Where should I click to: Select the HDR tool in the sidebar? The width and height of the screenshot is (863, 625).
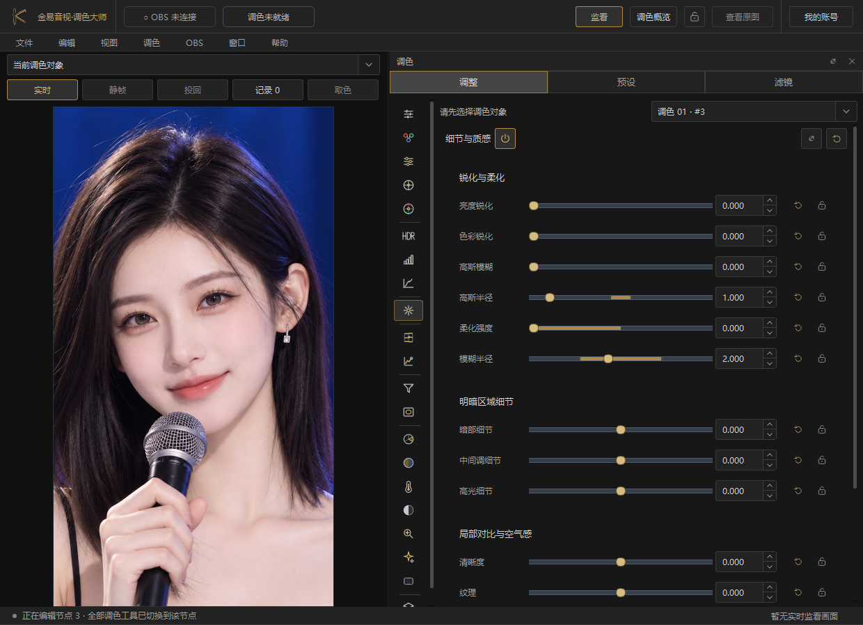[409, 237]
